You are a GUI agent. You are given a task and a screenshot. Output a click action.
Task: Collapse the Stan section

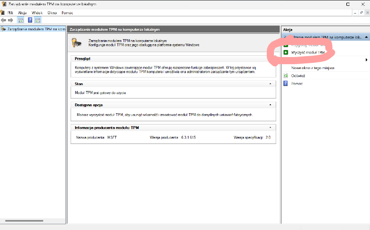[x=270, y=84]
